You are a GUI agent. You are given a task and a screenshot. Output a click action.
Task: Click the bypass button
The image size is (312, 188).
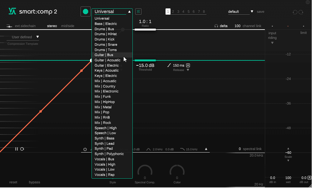tap(34, 182)
